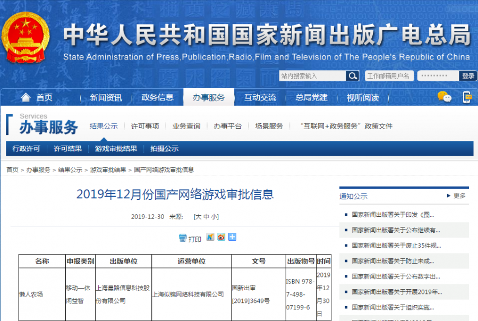
Task: Focus the 工作邮箱用户名 input field
Action: click(x=389, y=75)
